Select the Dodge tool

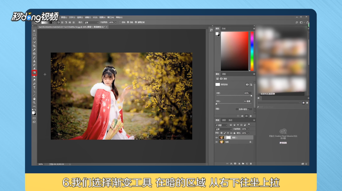click(34, 80)
